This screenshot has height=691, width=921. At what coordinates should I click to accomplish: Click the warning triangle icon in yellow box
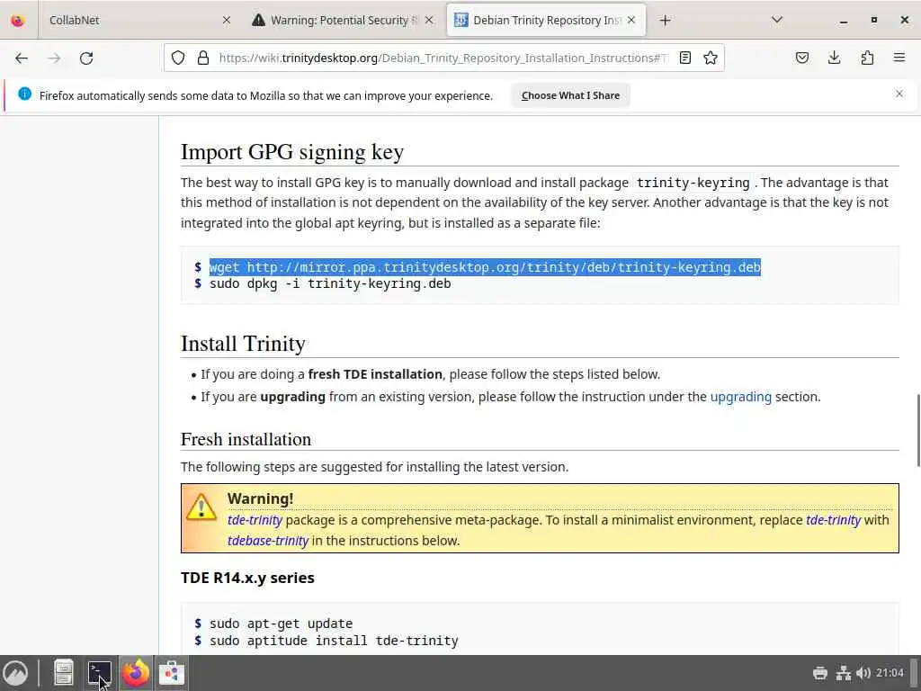coord(201,507)
